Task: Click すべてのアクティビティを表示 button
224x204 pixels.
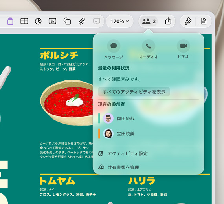Action: pos(134,92)
